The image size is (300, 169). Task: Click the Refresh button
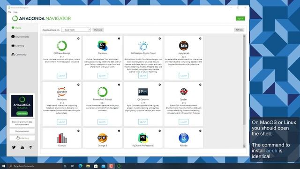click(239, 30)
